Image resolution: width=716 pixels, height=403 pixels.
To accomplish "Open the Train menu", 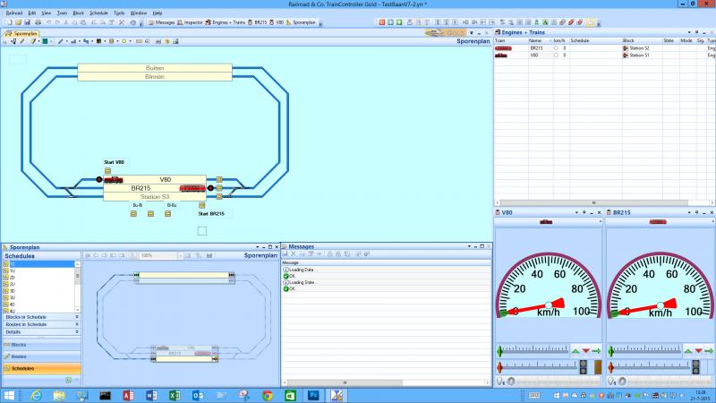I will 62,13.
